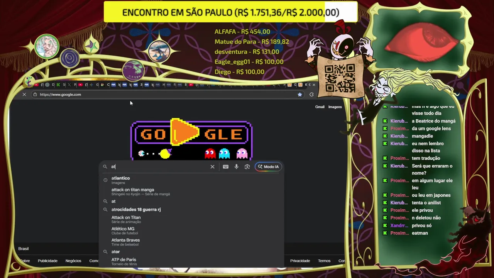Play the Pac-Man Google doodle
Screen dimensions: 494x278
(x=184, y=132)
